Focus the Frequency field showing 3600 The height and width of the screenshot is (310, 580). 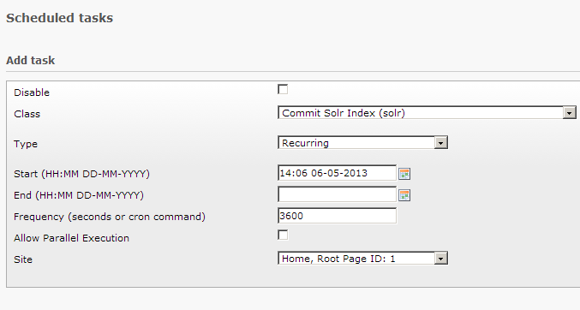337,216
